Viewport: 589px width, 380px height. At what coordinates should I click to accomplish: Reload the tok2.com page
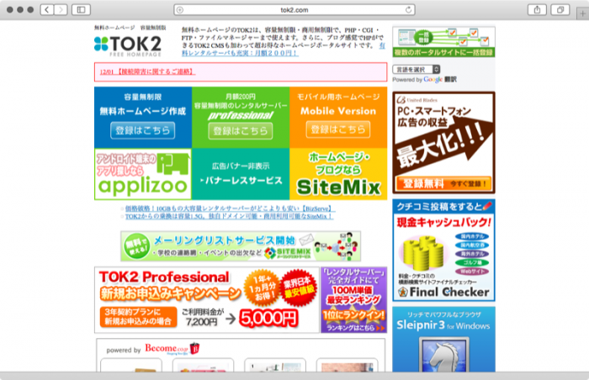pyautogui.click(x=408, y=10)
